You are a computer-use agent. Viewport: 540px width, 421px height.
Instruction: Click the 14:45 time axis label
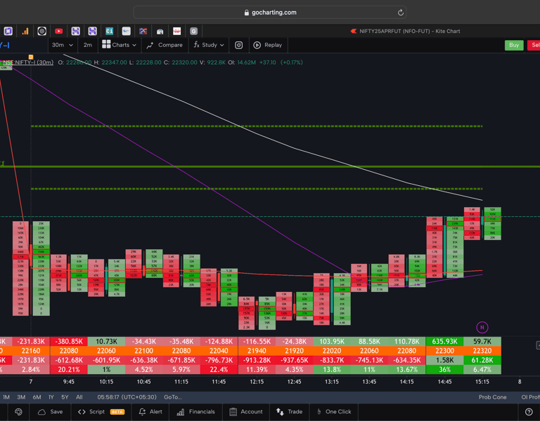444,382
